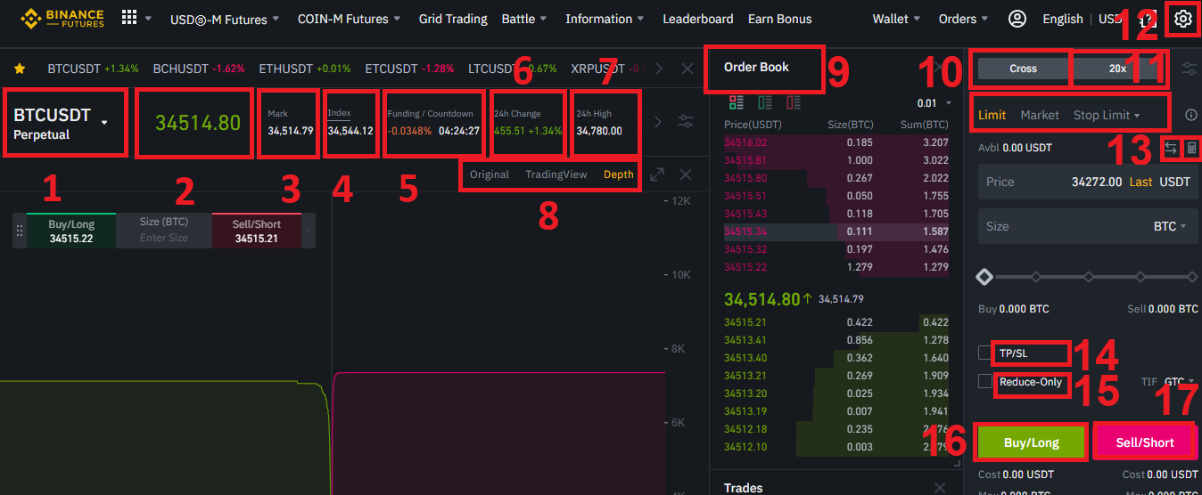Click the Funding / Countdown value
Image resolution: width=1202 pixels, height=495 pixels.
click(433, 131)
